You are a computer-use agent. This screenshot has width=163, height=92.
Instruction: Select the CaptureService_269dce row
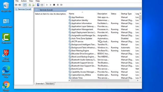pyautogui.click(x=81, y=75)
